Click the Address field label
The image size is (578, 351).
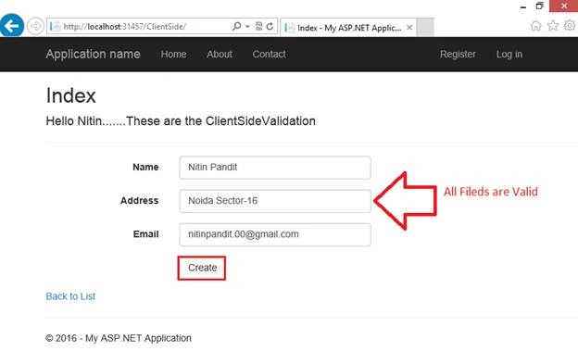click(x=139, y=201)
